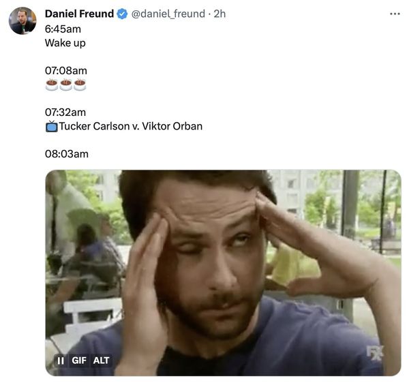Open the three-dot more options menu
Screen dimensions: 409x383
tap(395, 14)
